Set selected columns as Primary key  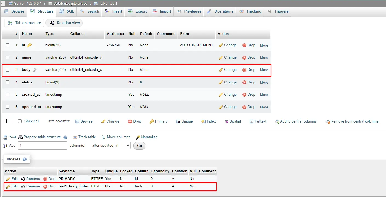coord(158,121)
